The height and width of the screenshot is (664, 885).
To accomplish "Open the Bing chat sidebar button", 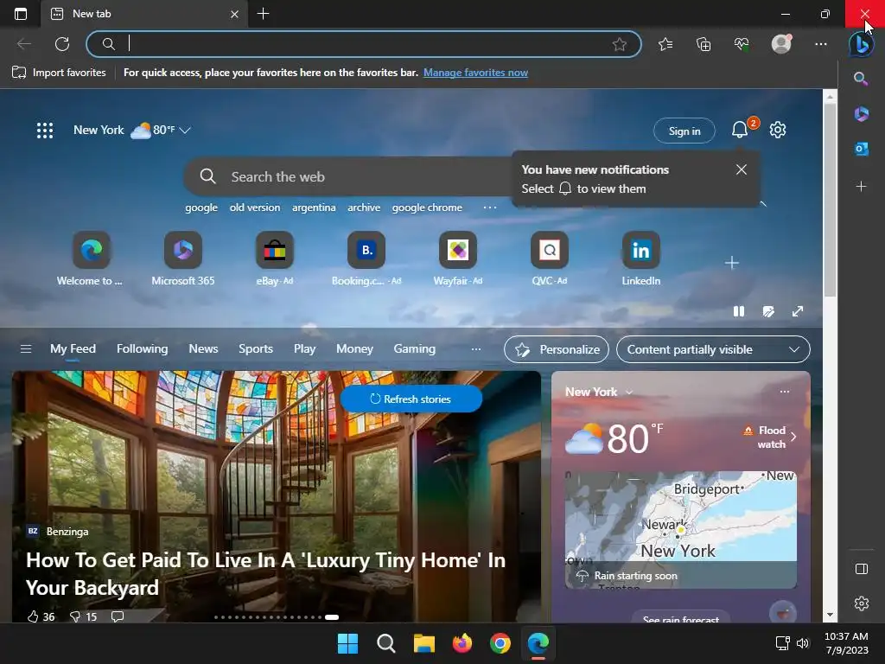I will (x=862, y=44).
